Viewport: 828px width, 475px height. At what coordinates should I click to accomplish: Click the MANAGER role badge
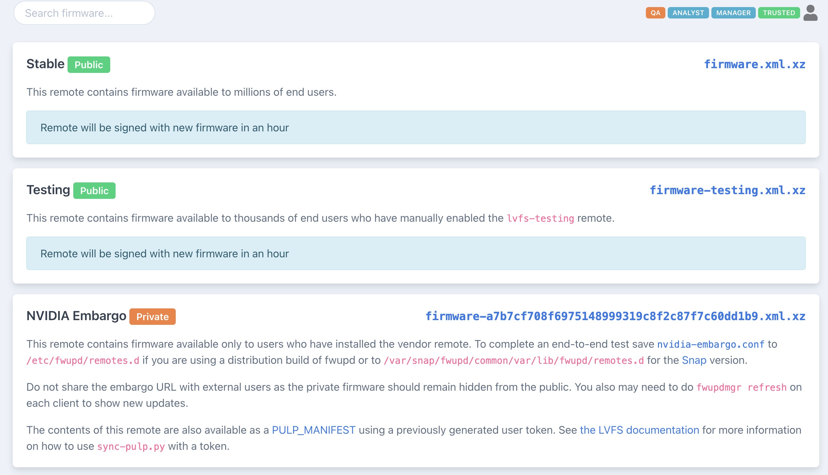(733, 13)
